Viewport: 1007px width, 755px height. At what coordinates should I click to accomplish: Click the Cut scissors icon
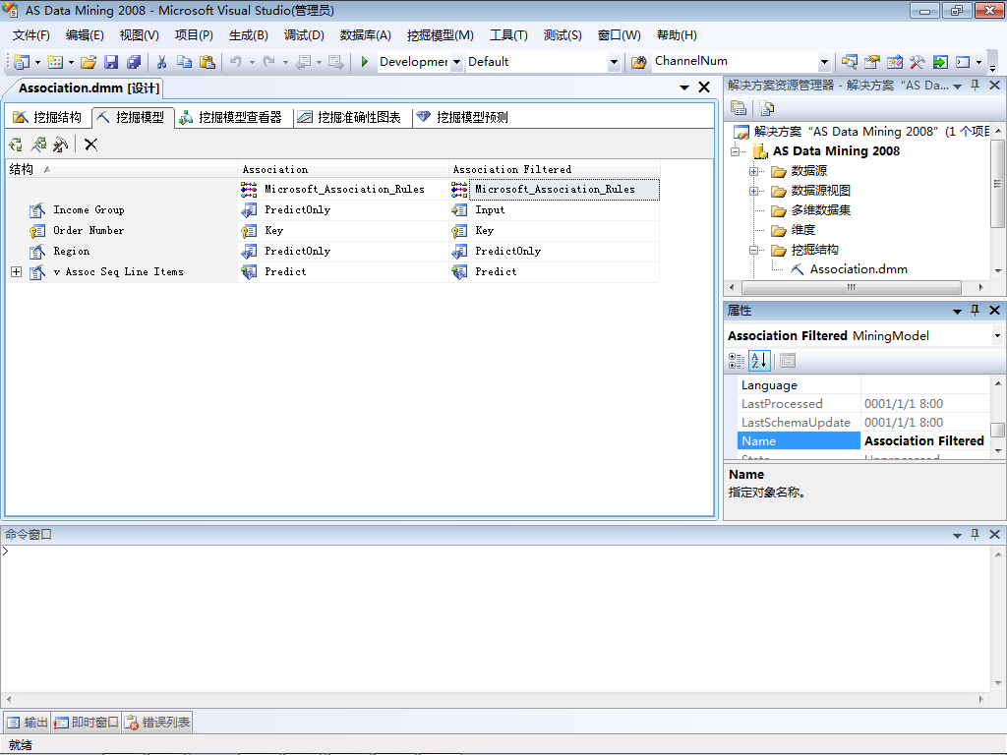[162, 62]
